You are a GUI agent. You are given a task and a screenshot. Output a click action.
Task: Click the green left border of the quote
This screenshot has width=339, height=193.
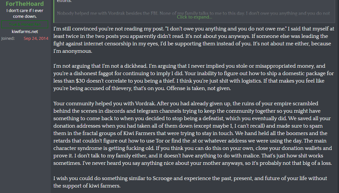click(54, 11)
